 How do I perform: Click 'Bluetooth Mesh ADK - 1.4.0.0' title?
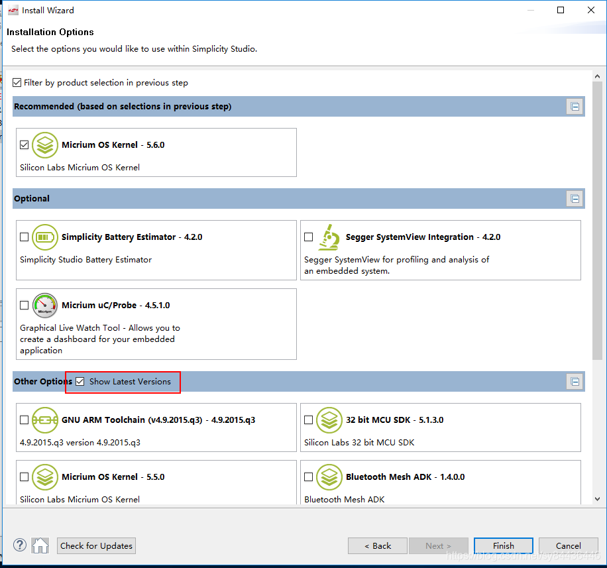(406, 477)
